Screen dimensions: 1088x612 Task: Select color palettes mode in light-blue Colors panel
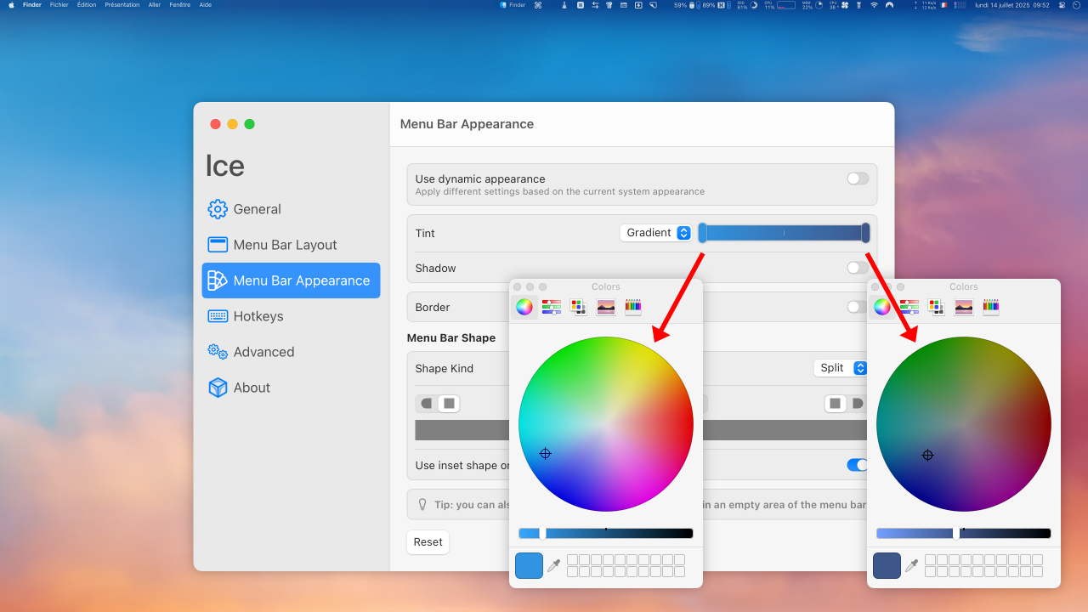pyautogui.click(x=579, y=307)
